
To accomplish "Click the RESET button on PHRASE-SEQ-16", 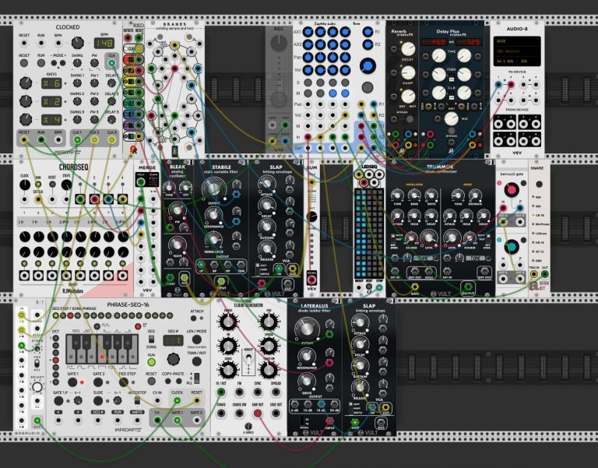I will tap(151, 381).
